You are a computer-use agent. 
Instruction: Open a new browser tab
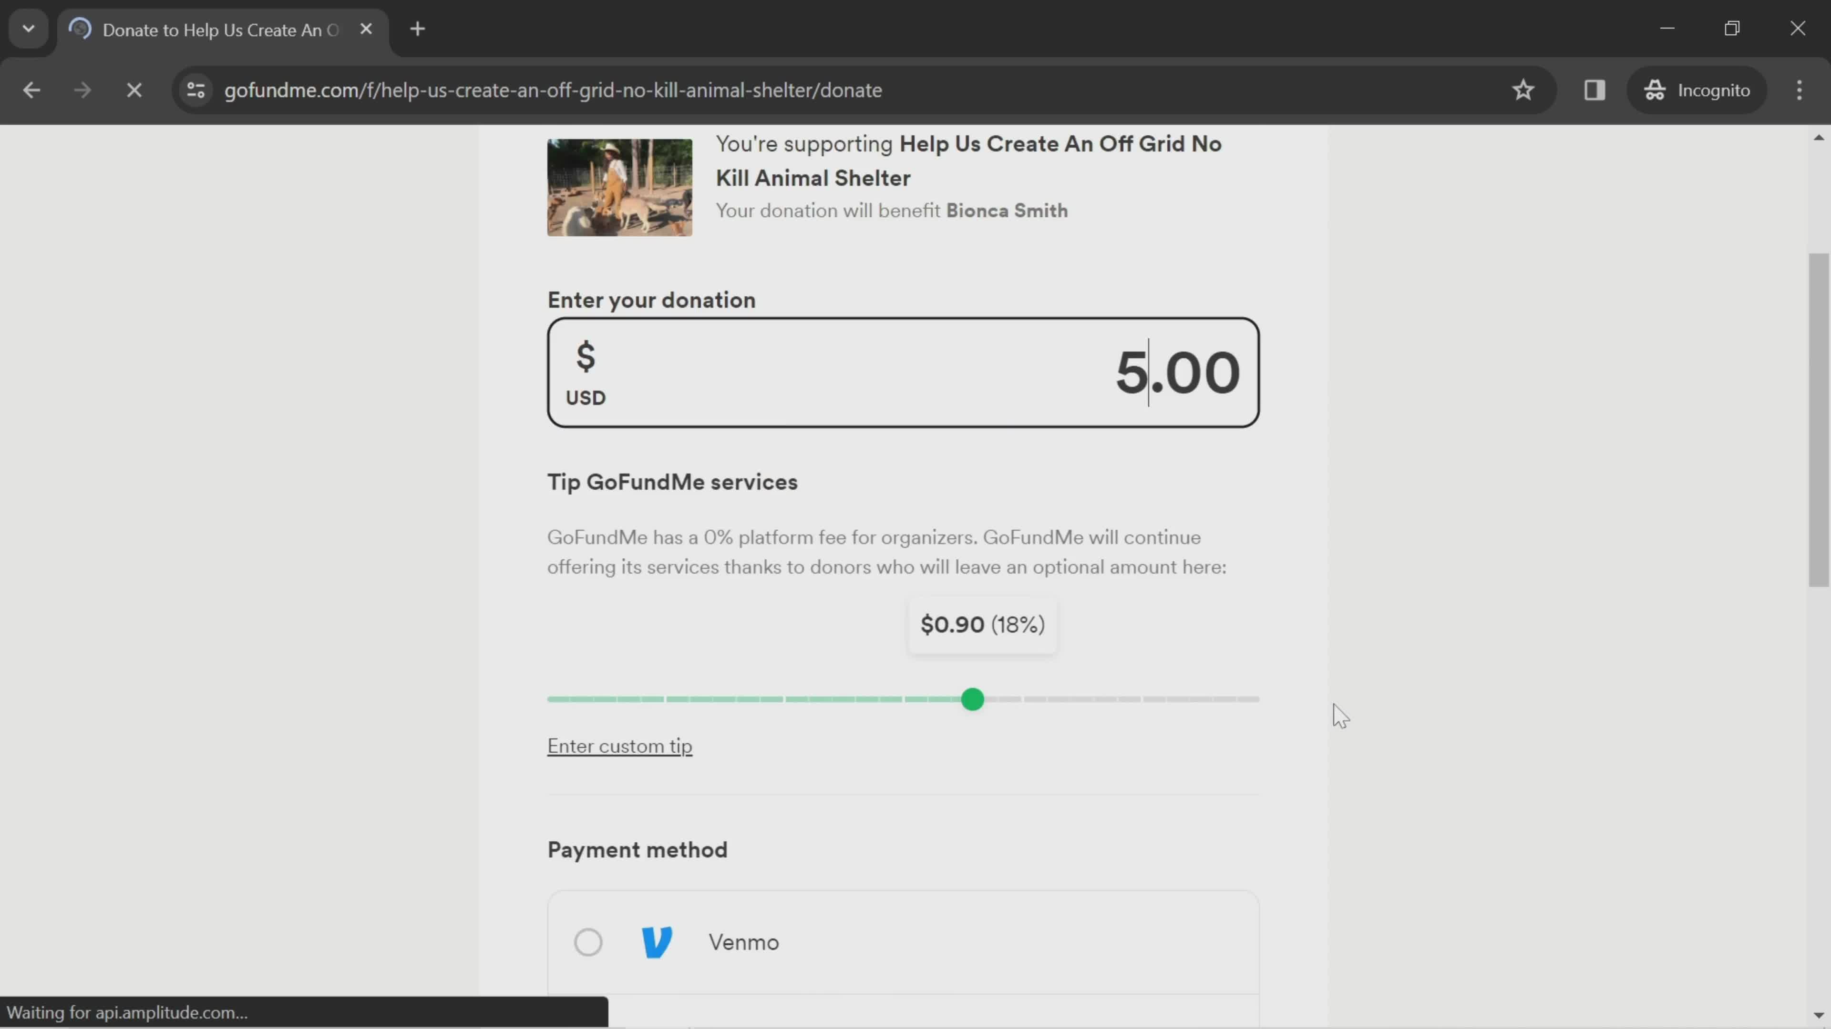click(x=418, y=29)
